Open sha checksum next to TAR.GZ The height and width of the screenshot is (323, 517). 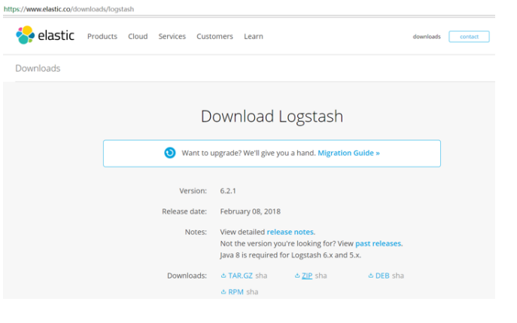[261, 276]
